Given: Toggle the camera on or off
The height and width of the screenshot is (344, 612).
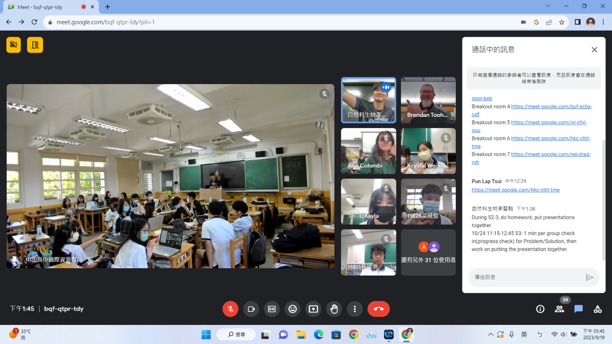Looking at the screenshot, I should 251,309.
